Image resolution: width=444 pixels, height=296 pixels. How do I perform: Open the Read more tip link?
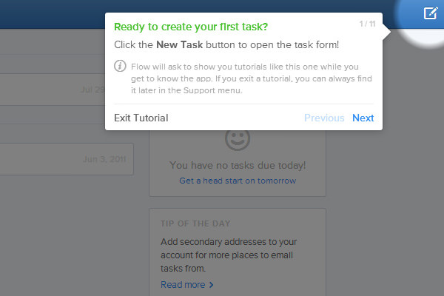coord(183,285)
